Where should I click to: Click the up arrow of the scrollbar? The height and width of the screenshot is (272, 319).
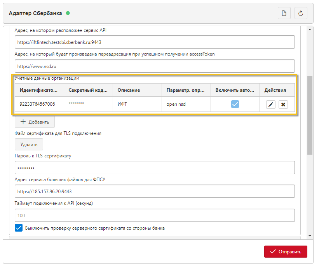(x=310, y=30)
